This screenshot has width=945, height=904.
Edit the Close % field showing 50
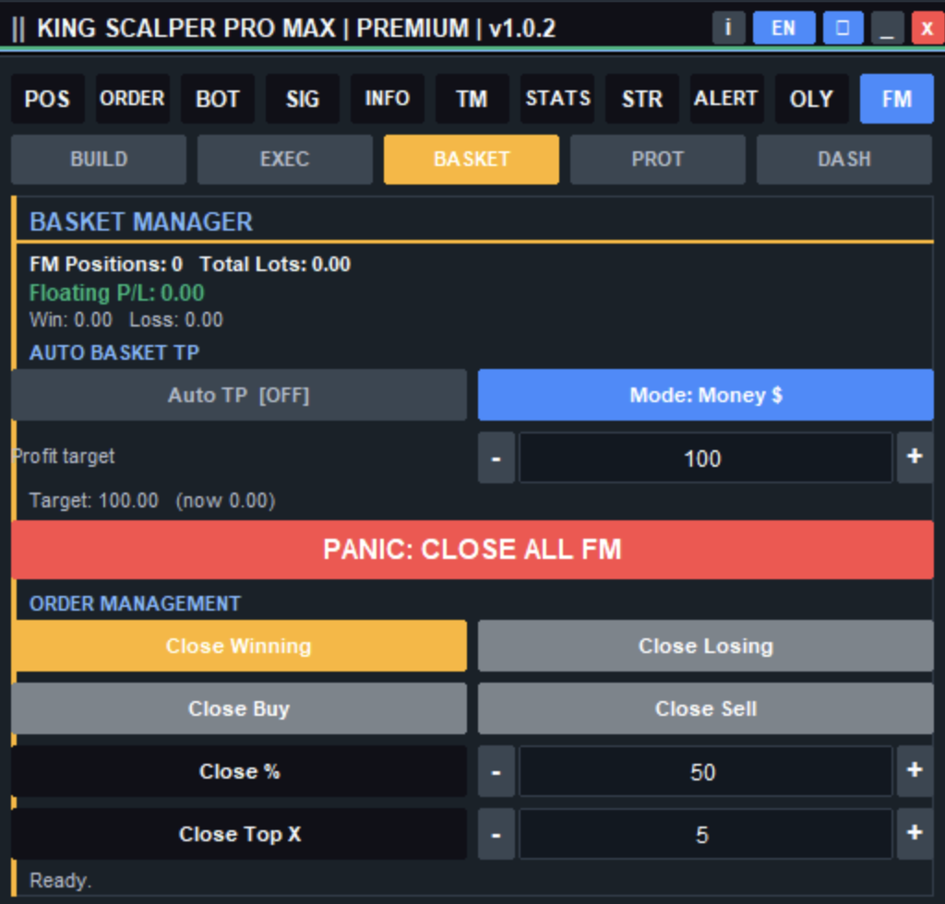coord(705,771)
